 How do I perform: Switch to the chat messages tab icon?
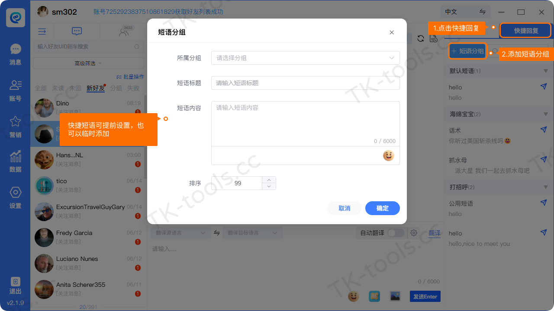tap(77, 32)
